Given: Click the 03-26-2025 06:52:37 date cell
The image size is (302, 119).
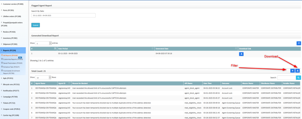Looking at the screenshot, I should pos(212,117).
